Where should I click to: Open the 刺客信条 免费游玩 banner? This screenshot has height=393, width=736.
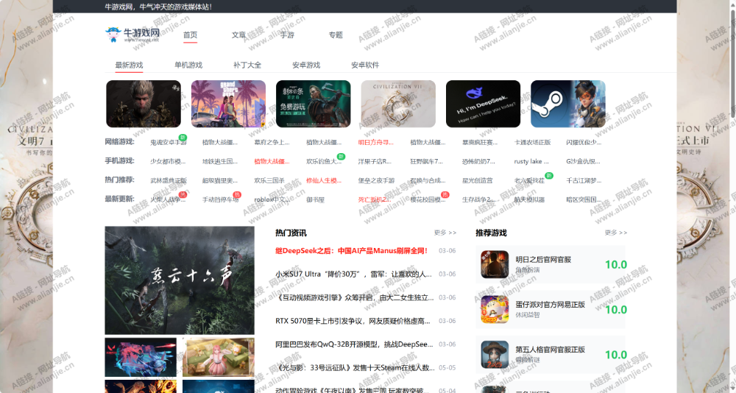pos(313,104)
